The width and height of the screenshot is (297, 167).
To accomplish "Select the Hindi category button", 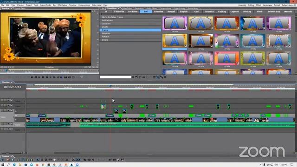I will pyautogui.click(x=259, y=12).
